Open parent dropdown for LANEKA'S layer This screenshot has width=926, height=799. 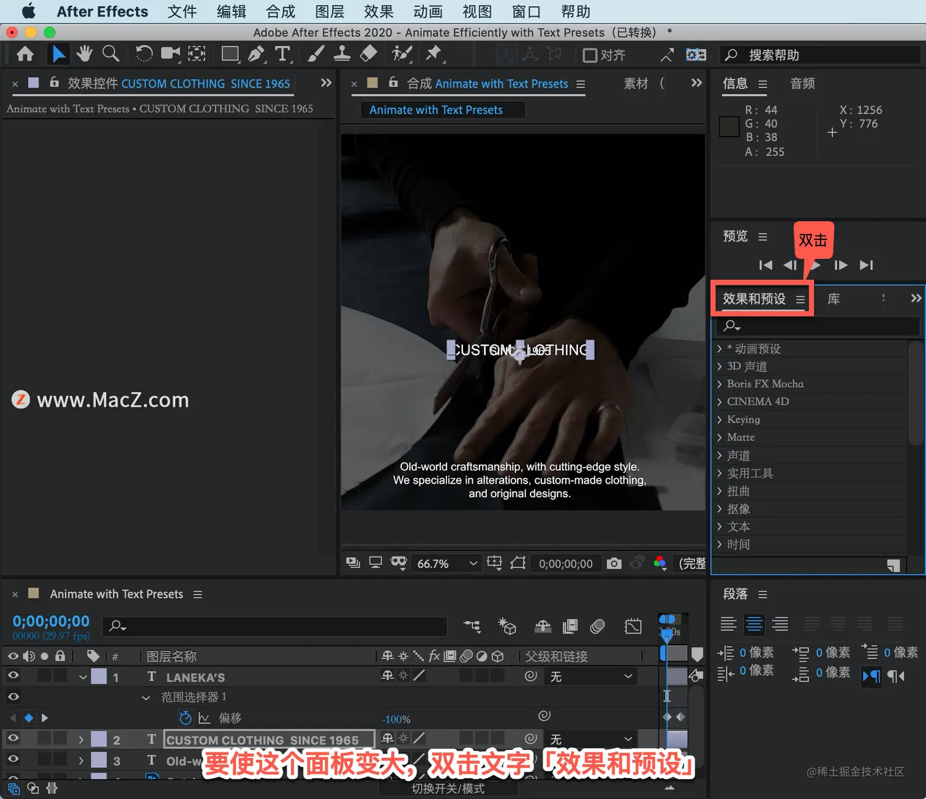click(x=590, y=677)
